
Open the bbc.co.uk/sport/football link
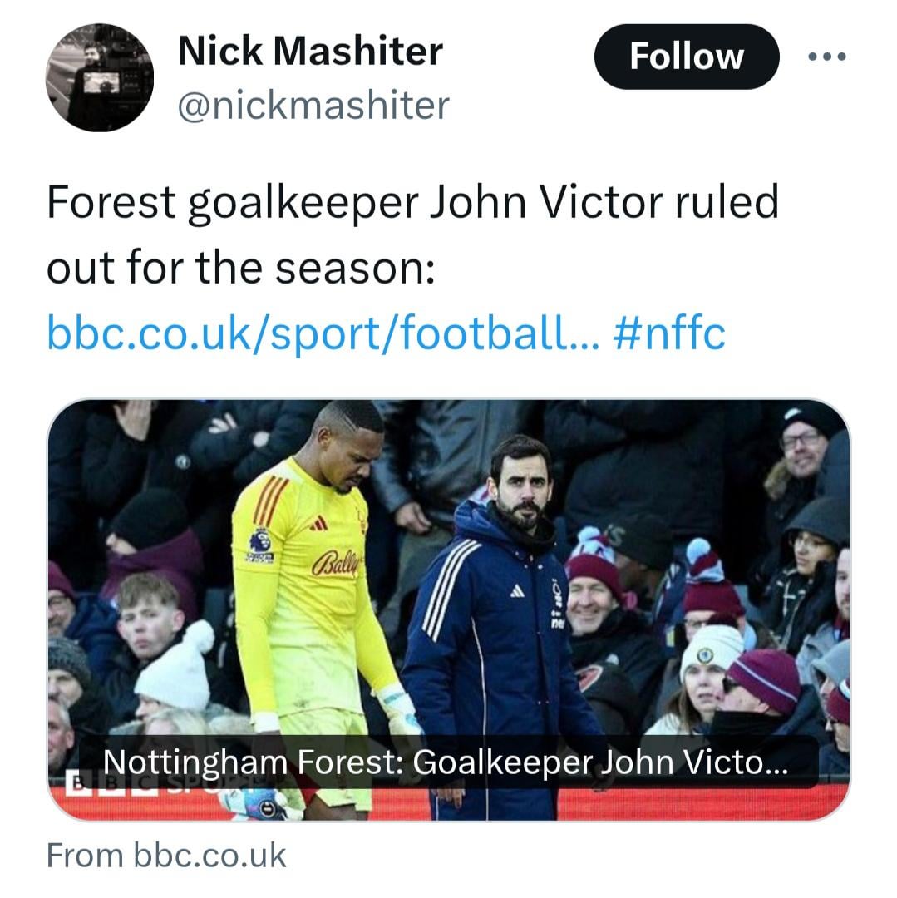tap(322, 334)
